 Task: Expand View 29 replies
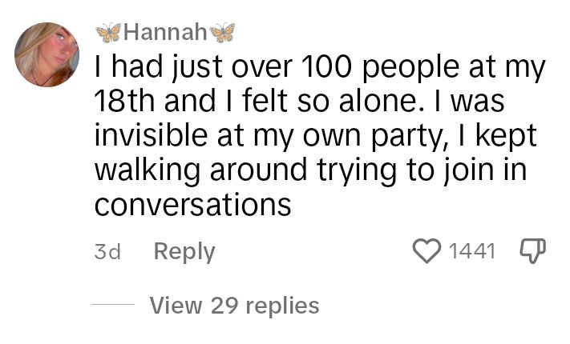tap(234, 305)
